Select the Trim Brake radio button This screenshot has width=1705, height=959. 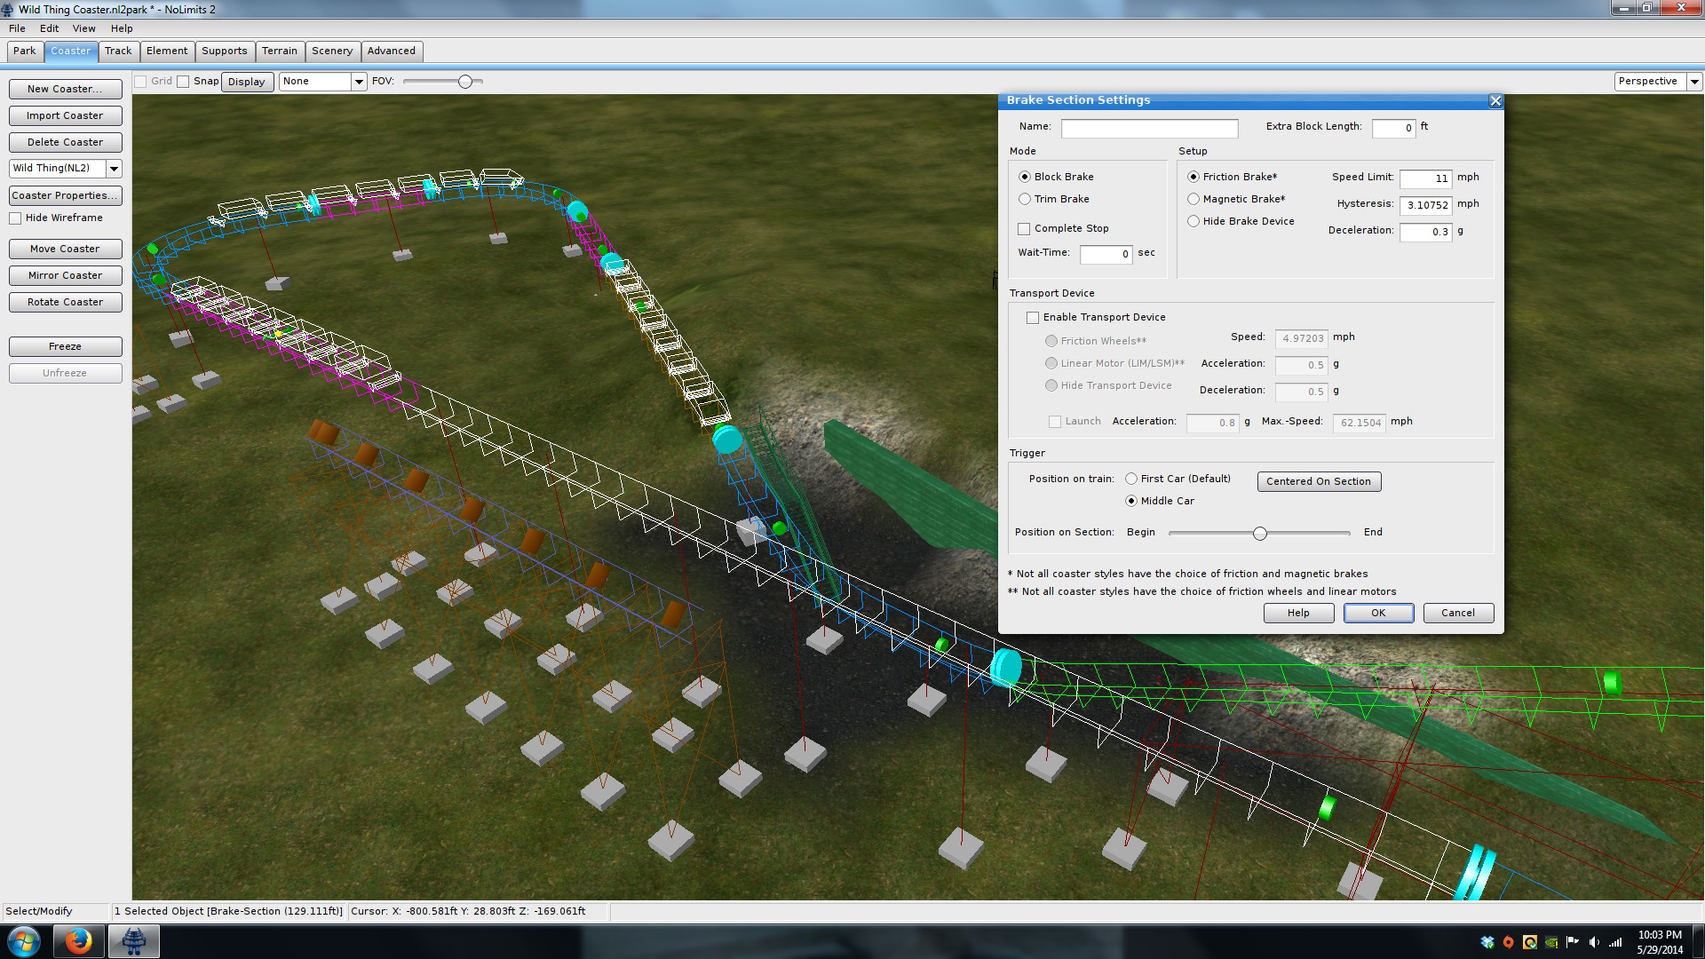tap(1025, 199)
